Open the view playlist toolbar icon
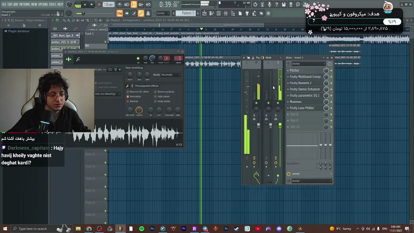414x233 pixels. [204, 13]
